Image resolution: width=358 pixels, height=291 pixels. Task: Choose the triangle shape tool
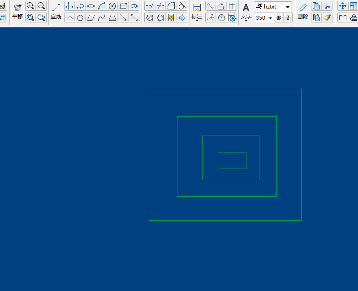[69, 17]
